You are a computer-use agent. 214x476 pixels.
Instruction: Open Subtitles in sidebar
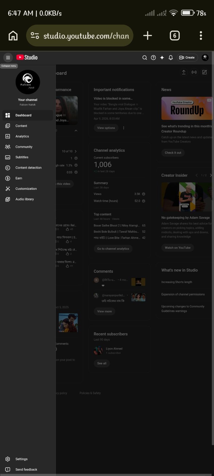(x=28, y=157)
